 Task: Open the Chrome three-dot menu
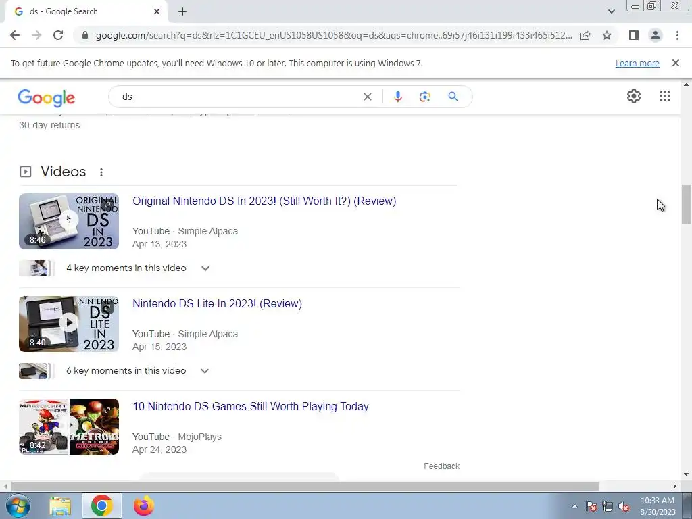point(677,35)
